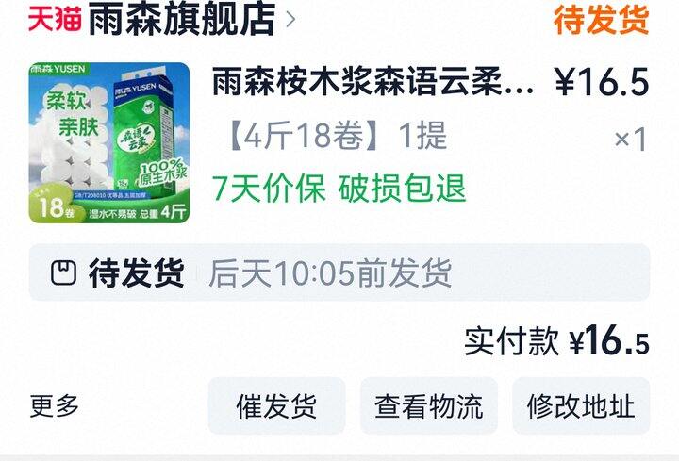This screenshot has width=679, height=461.
Task: Open the toilet paper product thumbnail
Action: click(109, 143)
